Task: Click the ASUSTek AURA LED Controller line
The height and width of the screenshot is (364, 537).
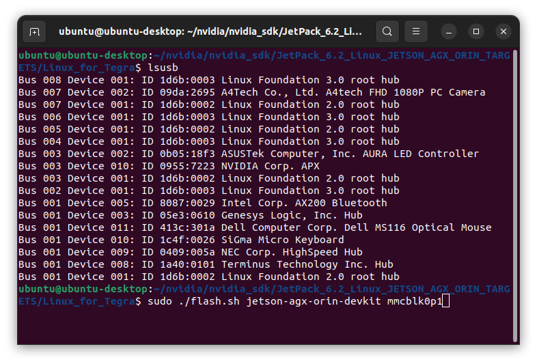Action: (249, 154)
